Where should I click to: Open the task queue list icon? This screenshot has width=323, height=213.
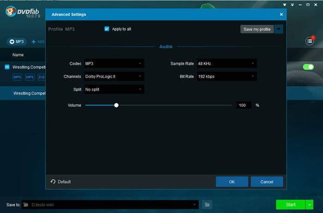[x=310, y=41]
